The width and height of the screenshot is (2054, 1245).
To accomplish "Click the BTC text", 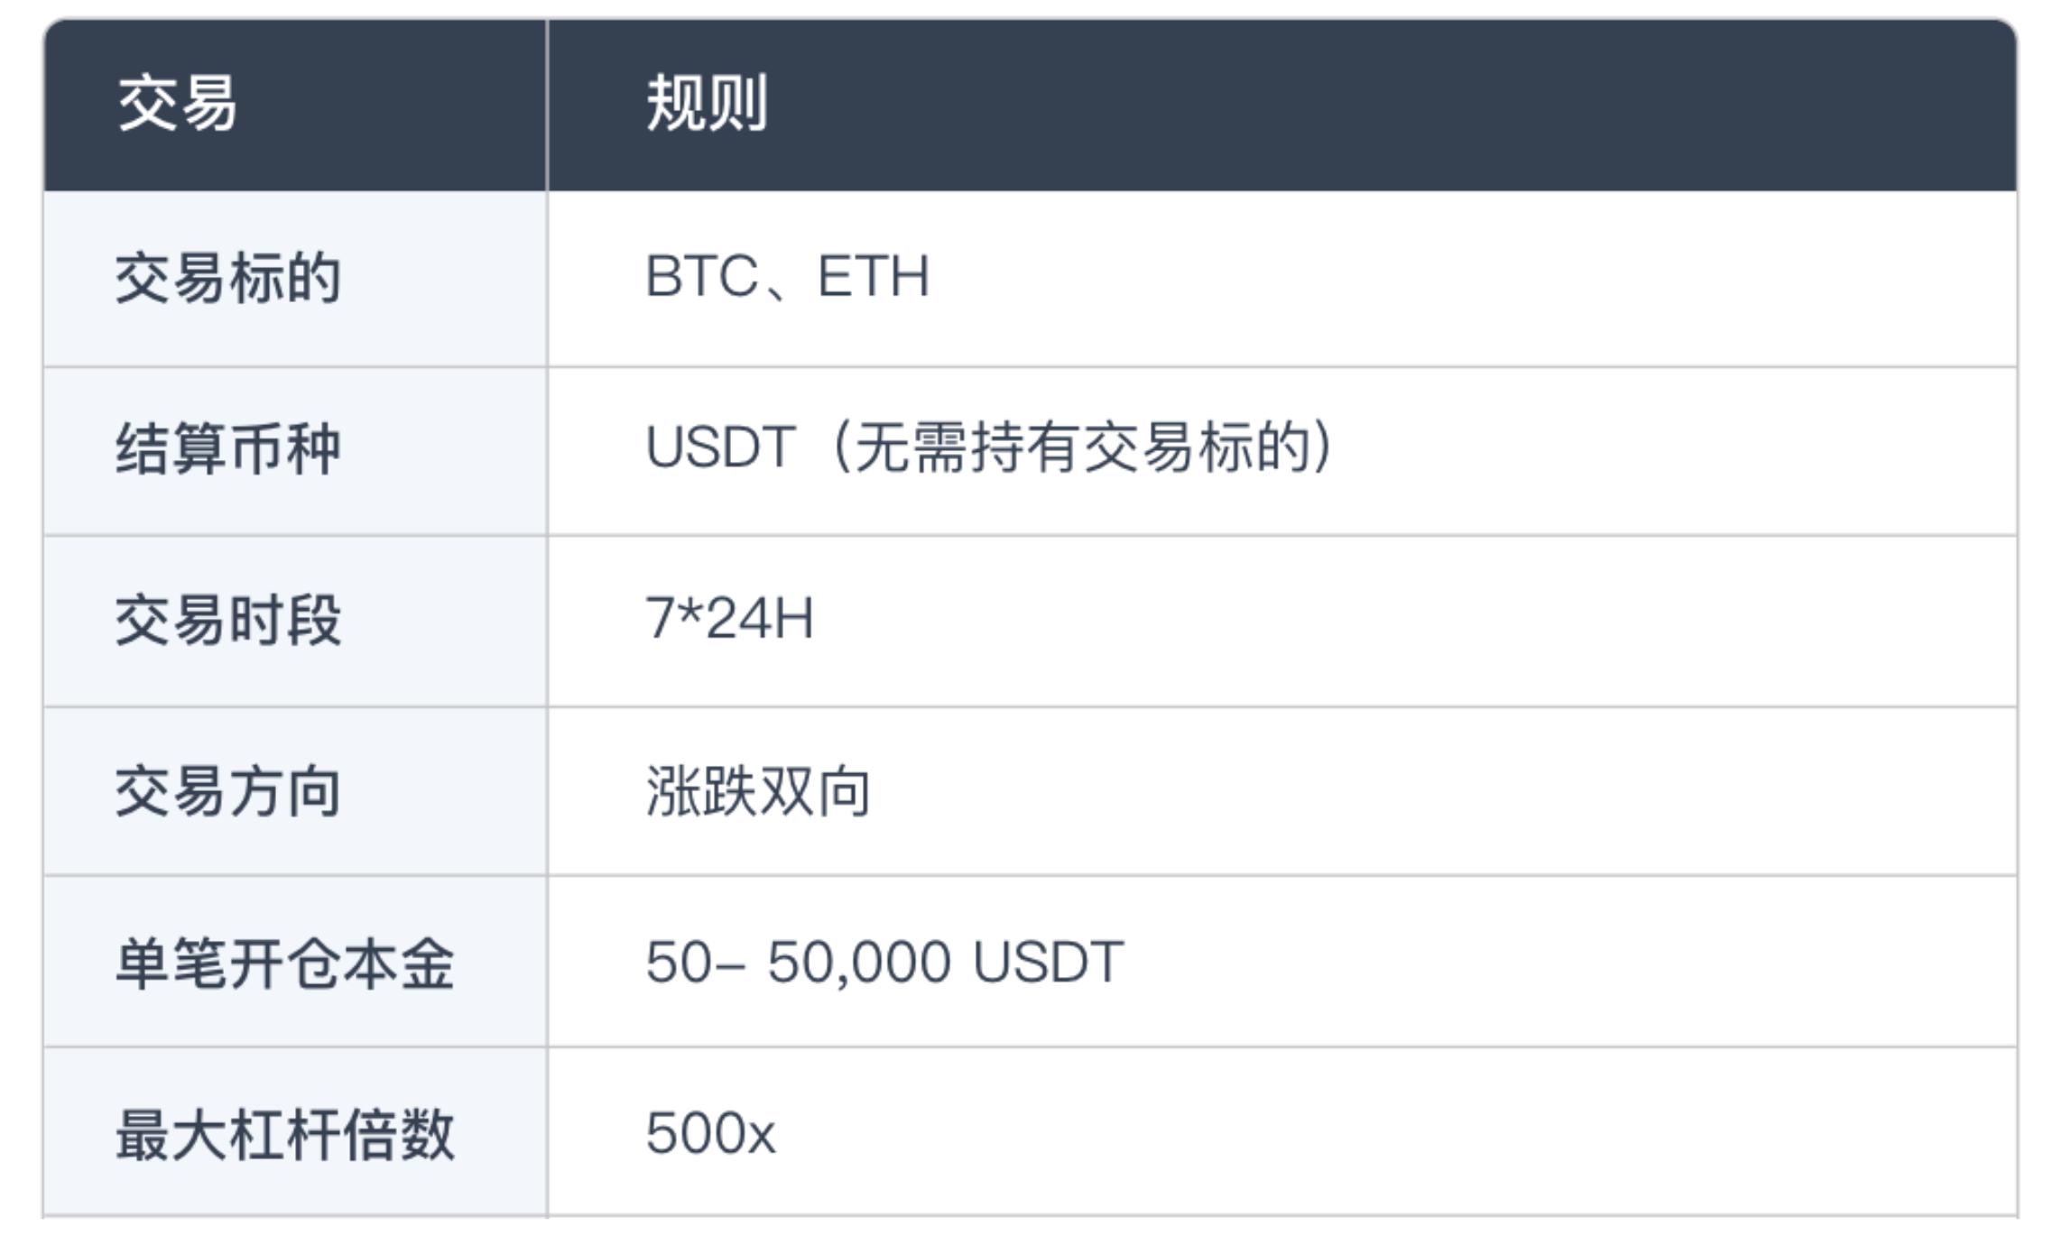I will pos(701,276).
